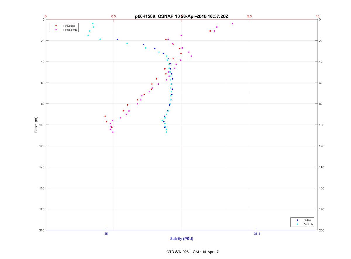
Task: Click the right depth tick label 100
Action: [x=322, y=125]
